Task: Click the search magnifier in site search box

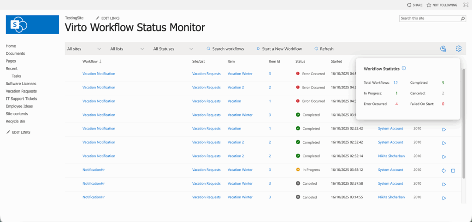Action: click(x=463, y=18)
